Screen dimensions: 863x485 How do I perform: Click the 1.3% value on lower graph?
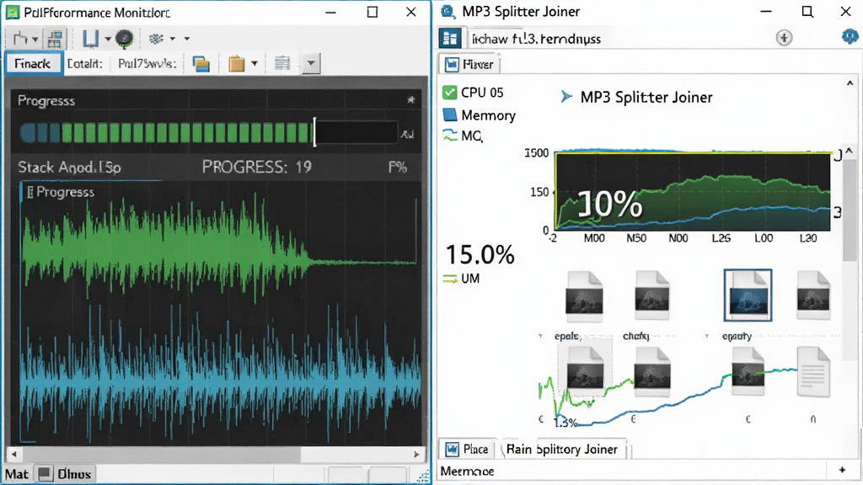(x=566, y=423)
